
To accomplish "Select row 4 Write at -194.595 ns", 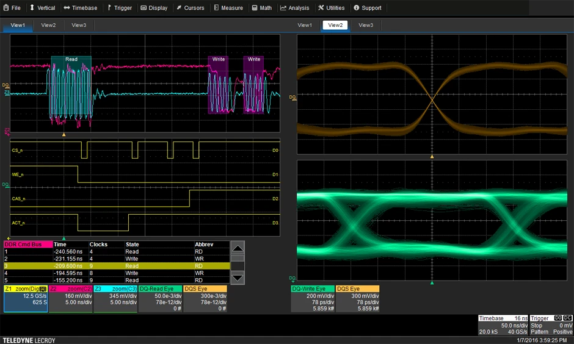I will point(116,273).
